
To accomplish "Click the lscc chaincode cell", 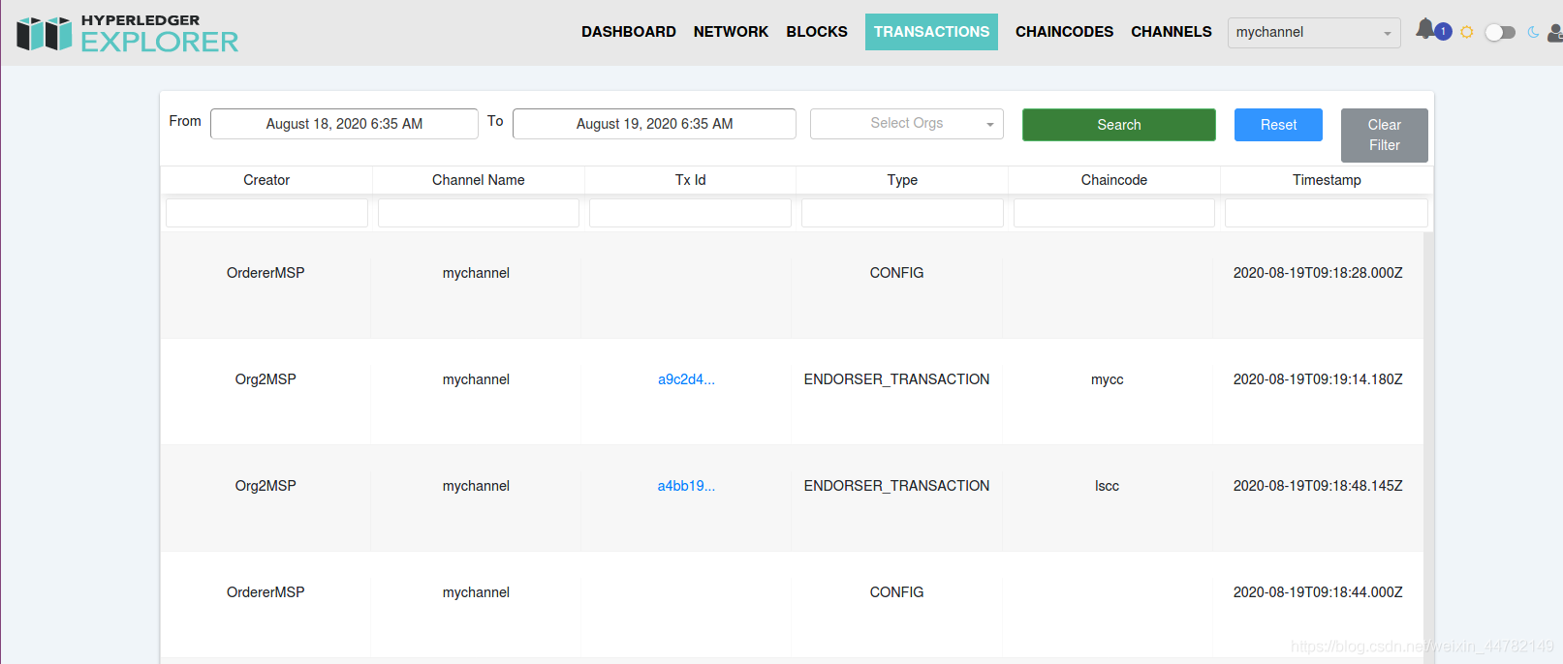I will (1107, 486).
